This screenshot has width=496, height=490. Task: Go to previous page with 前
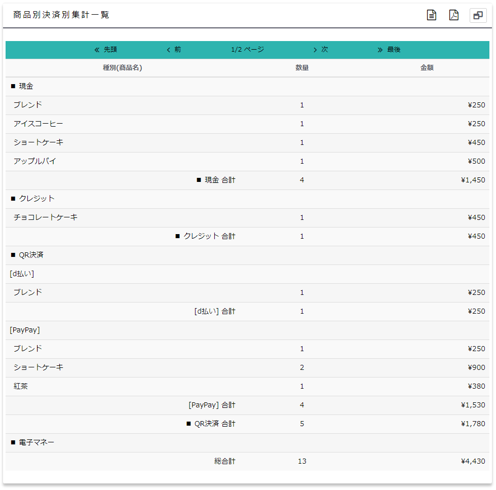point(174,50)
